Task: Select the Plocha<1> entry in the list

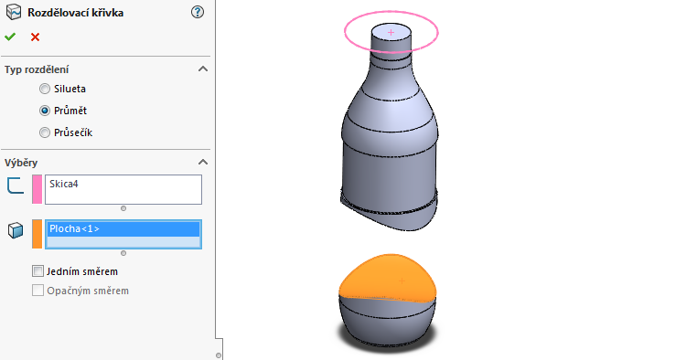Action: (x=123, y=229)
